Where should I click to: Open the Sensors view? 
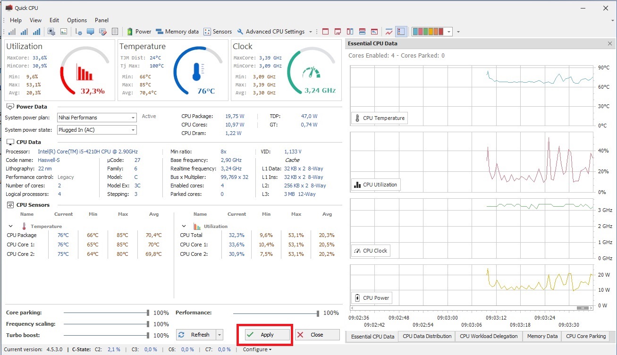[218, 32]
